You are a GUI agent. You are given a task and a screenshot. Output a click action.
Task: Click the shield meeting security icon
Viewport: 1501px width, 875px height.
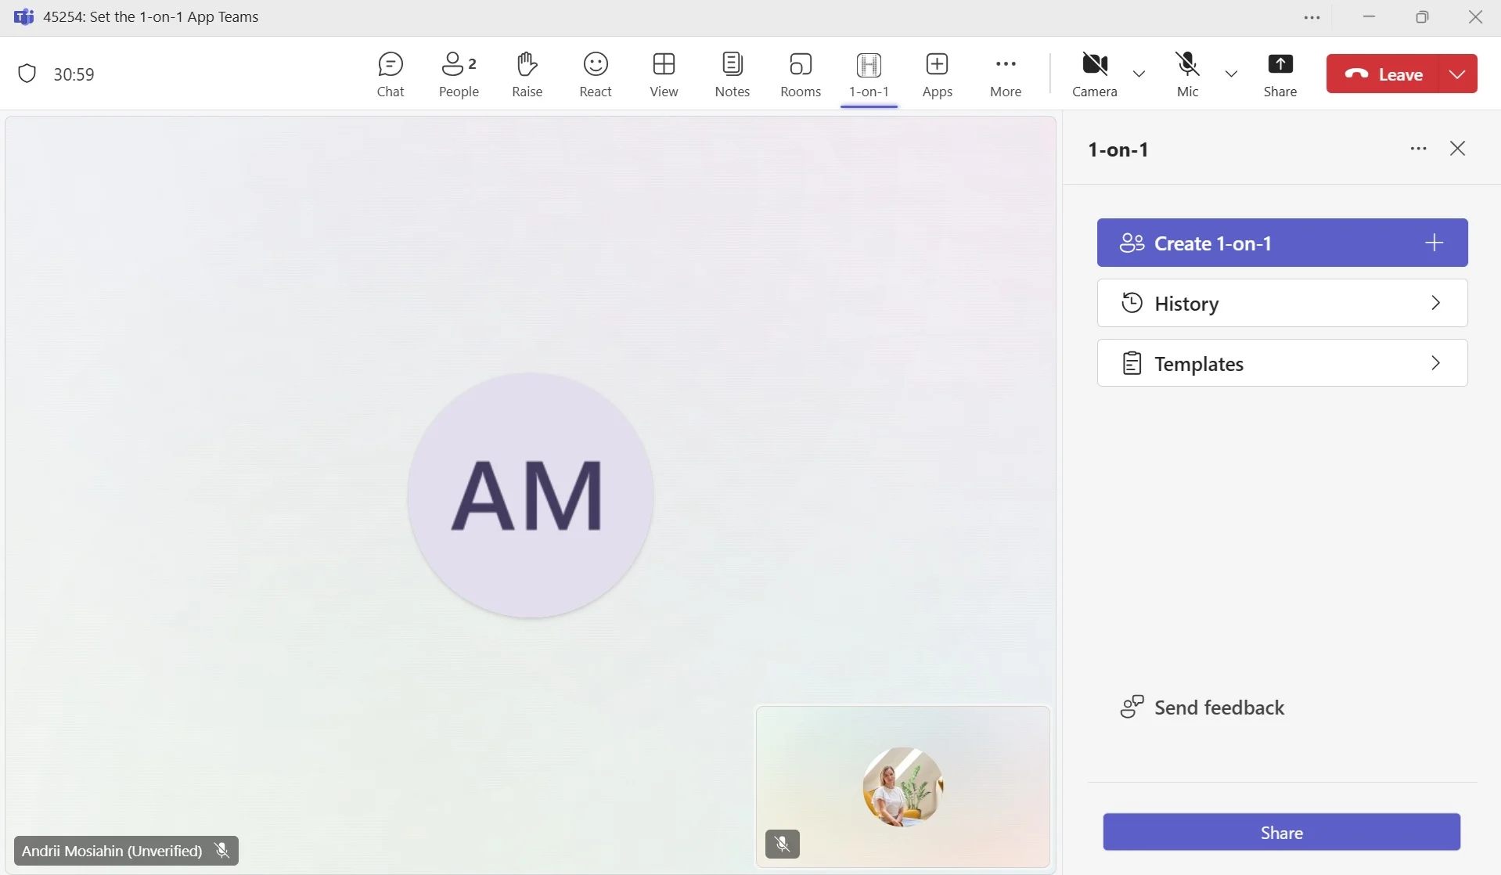[x=27, y=74]
